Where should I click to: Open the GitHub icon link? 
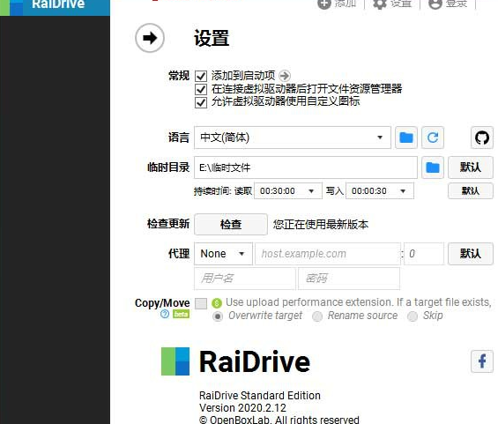coord(482,138)
